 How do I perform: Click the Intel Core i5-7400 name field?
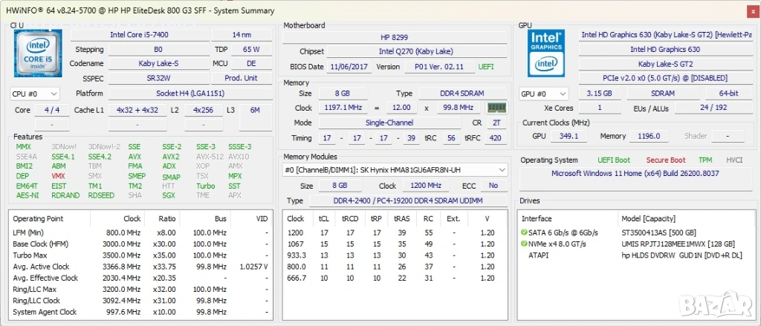pos(140,35)
